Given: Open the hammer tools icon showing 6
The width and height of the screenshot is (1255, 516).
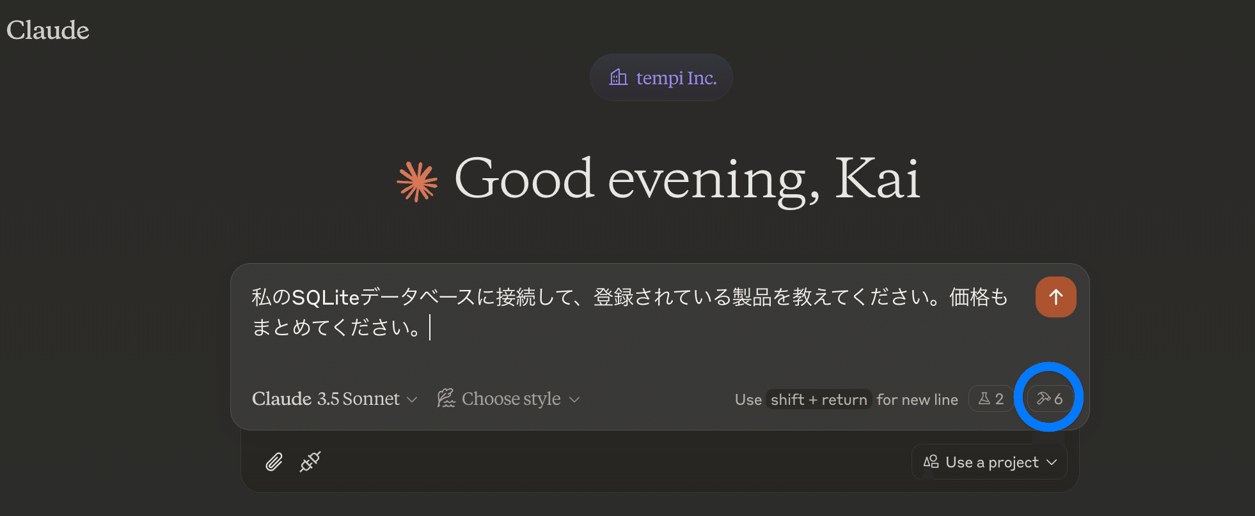Looking at the screenshot, I should pyautogui.click(x=1050, y=398).
